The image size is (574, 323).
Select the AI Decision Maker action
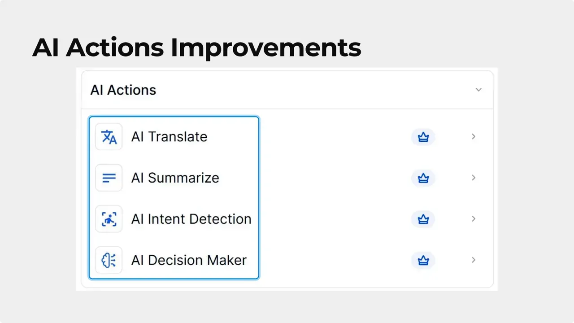189,260
